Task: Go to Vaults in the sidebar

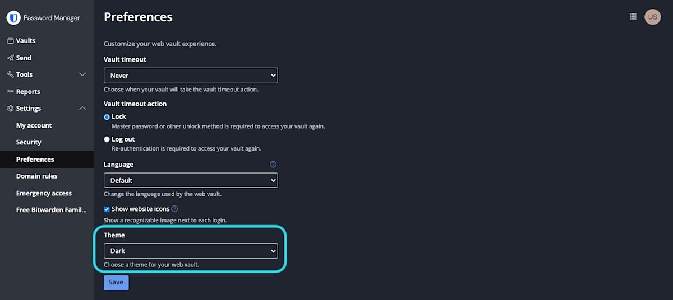Action: click(x=25, y=41)
